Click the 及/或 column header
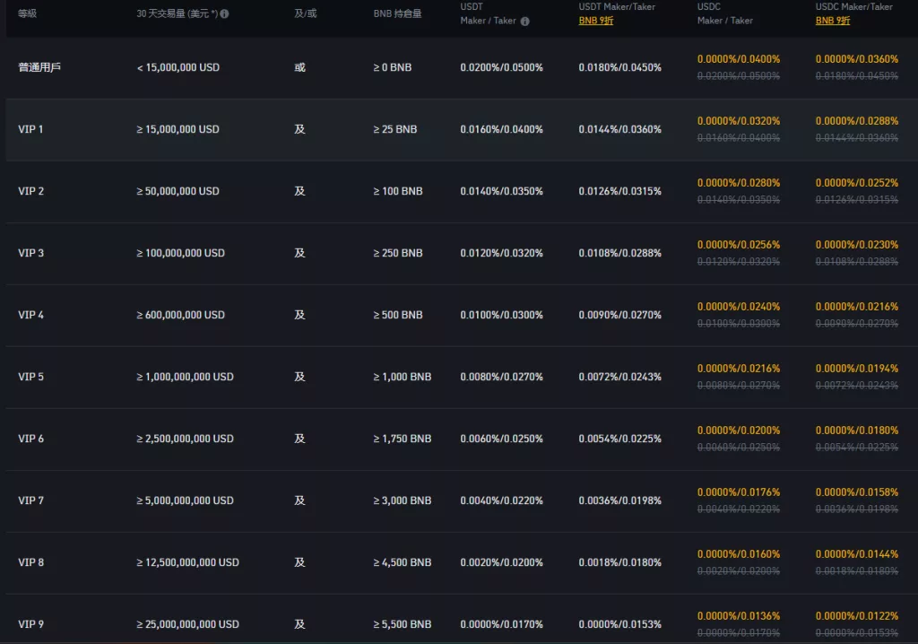Viewport: 918px width, 644px height. pos(305,13)
